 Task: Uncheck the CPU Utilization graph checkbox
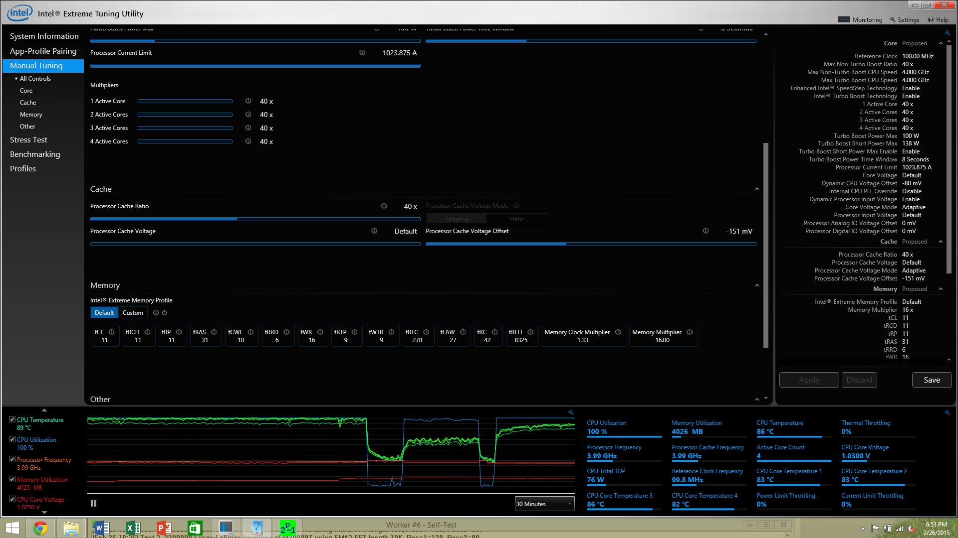point(12,439)
